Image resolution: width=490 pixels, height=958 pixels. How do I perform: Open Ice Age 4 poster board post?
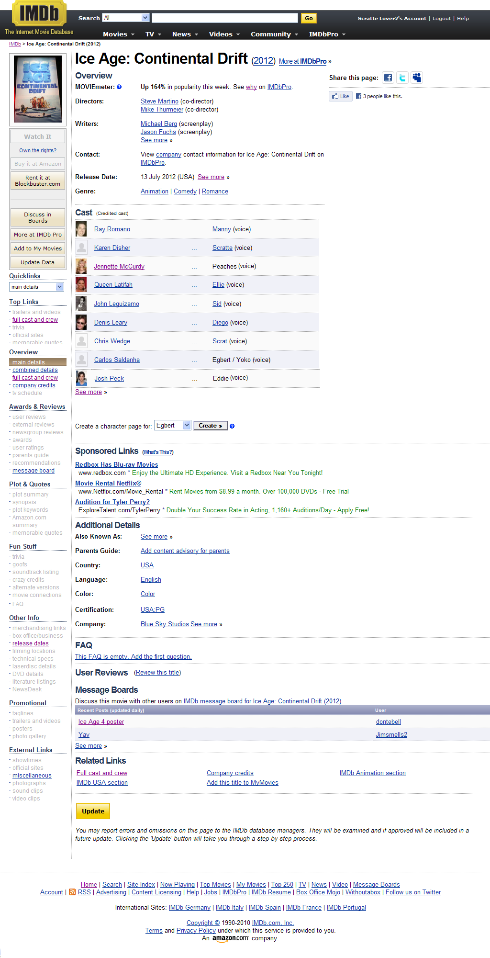(x=101, y=722)
